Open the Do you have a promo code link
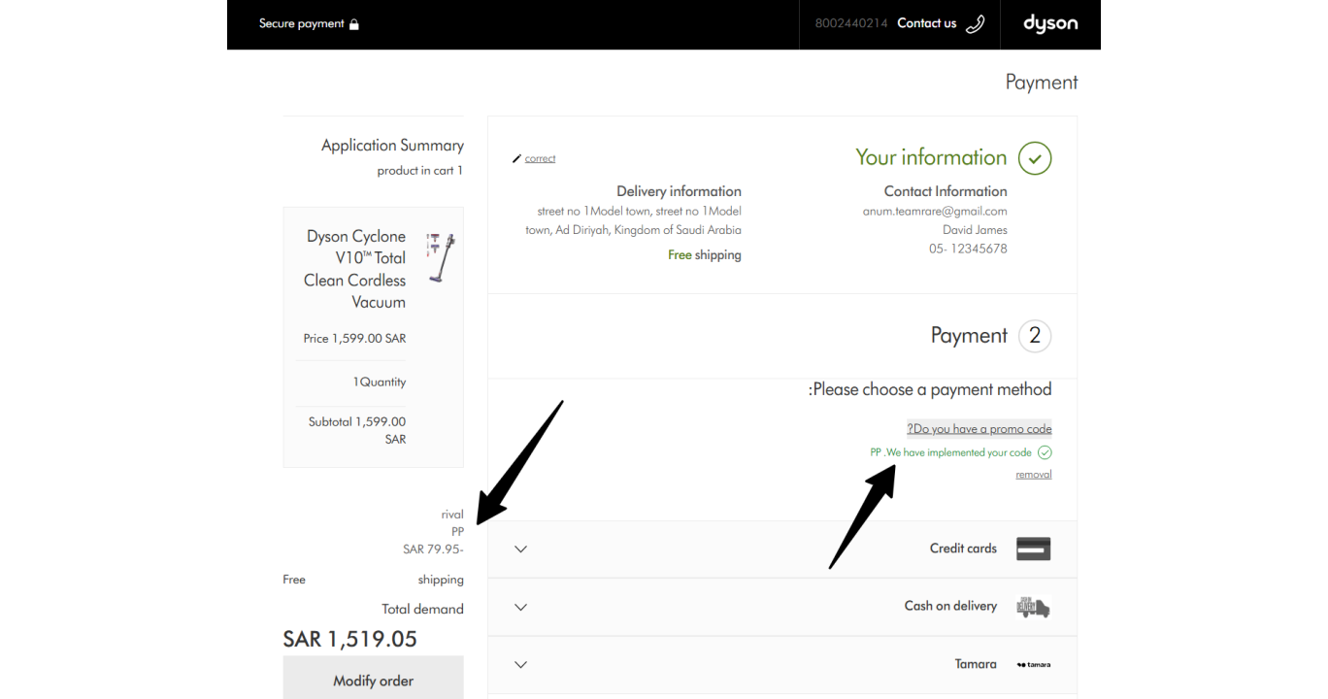1328x699 pixels. (979, 428)
